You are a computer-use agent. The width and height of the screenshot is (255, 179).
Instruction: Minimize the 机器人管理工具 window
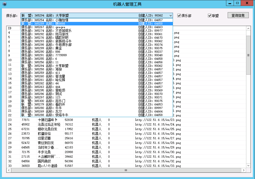pos(229,3)
